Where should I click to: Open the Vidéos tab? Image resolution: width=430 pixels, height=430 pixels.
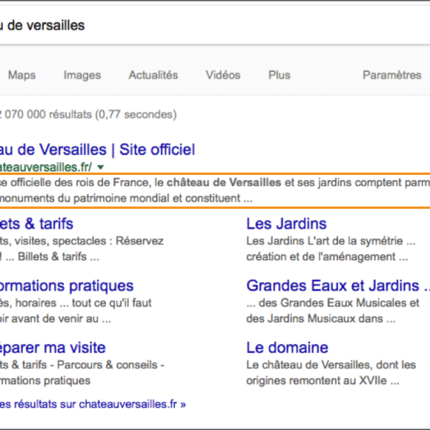coord(223,75)
